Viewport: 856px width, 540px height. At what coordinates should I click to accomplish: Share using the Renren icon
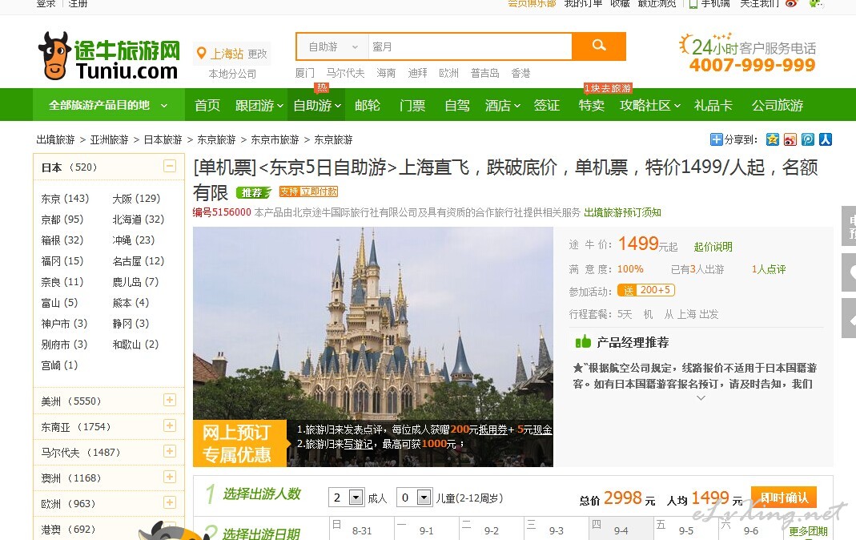(826, 139)
